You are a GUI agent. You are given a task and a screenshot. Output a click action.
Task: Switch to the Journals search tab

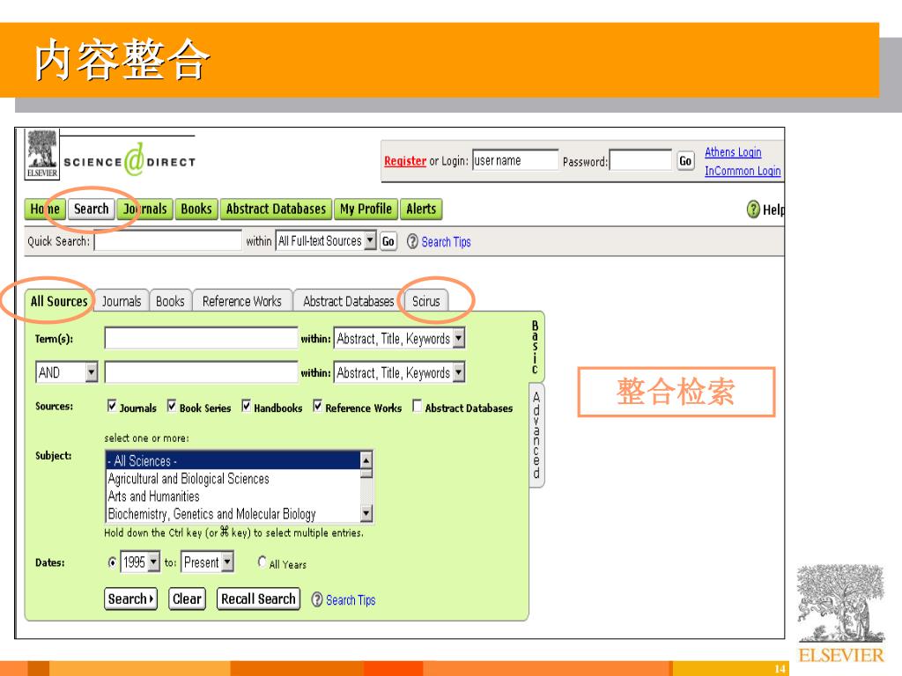[x=122, y=301]
